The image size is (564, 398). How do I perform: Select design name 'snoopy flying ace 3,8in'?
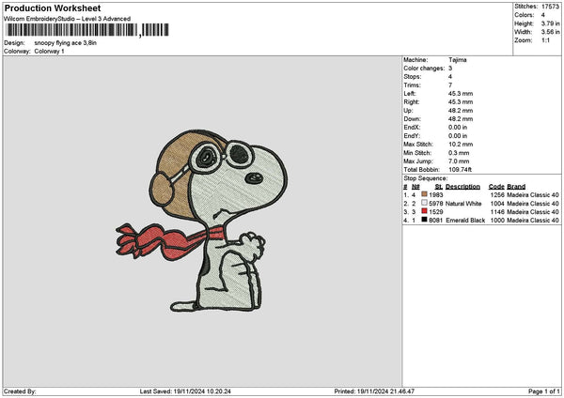point(66,43)
